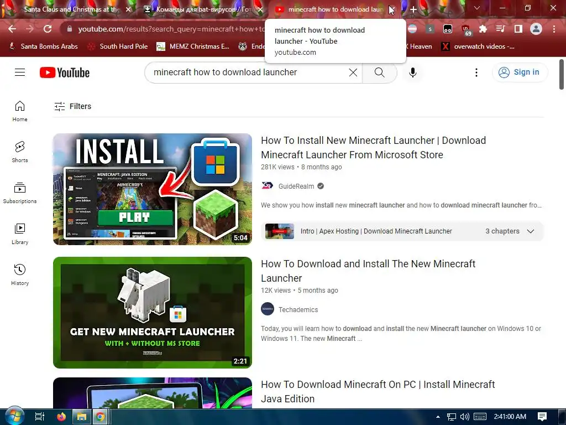Viewport: 566px width, 425px height.
Task: Click the page vertical scrollbar
Action: [562, 75]
